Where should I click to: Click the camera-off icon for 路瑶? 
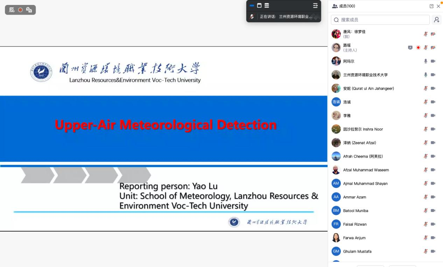[433, 48]
